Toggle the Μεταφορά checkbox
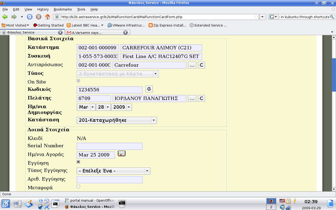336x210 pixels. point(78,187)
